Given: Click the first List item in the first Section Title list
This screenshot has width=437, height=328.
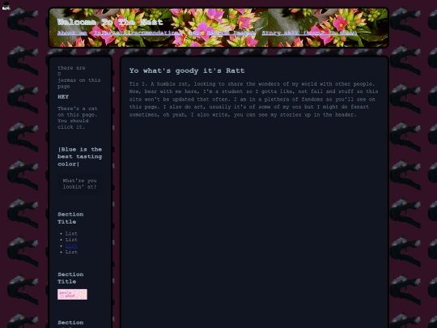Looking at the screenshot, I should 71,233.
